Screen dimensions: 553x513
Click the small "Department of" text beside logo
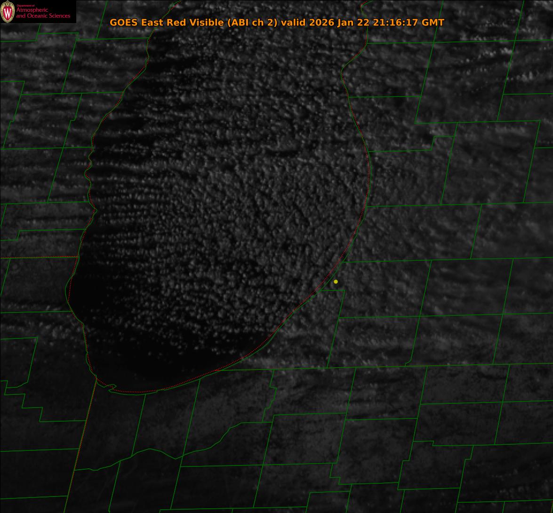[x=25, y=6]
